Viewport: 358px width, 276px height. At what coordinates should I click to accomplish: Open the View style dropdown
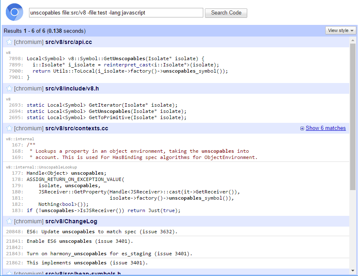pyautogui.click(x=341, y=30)
